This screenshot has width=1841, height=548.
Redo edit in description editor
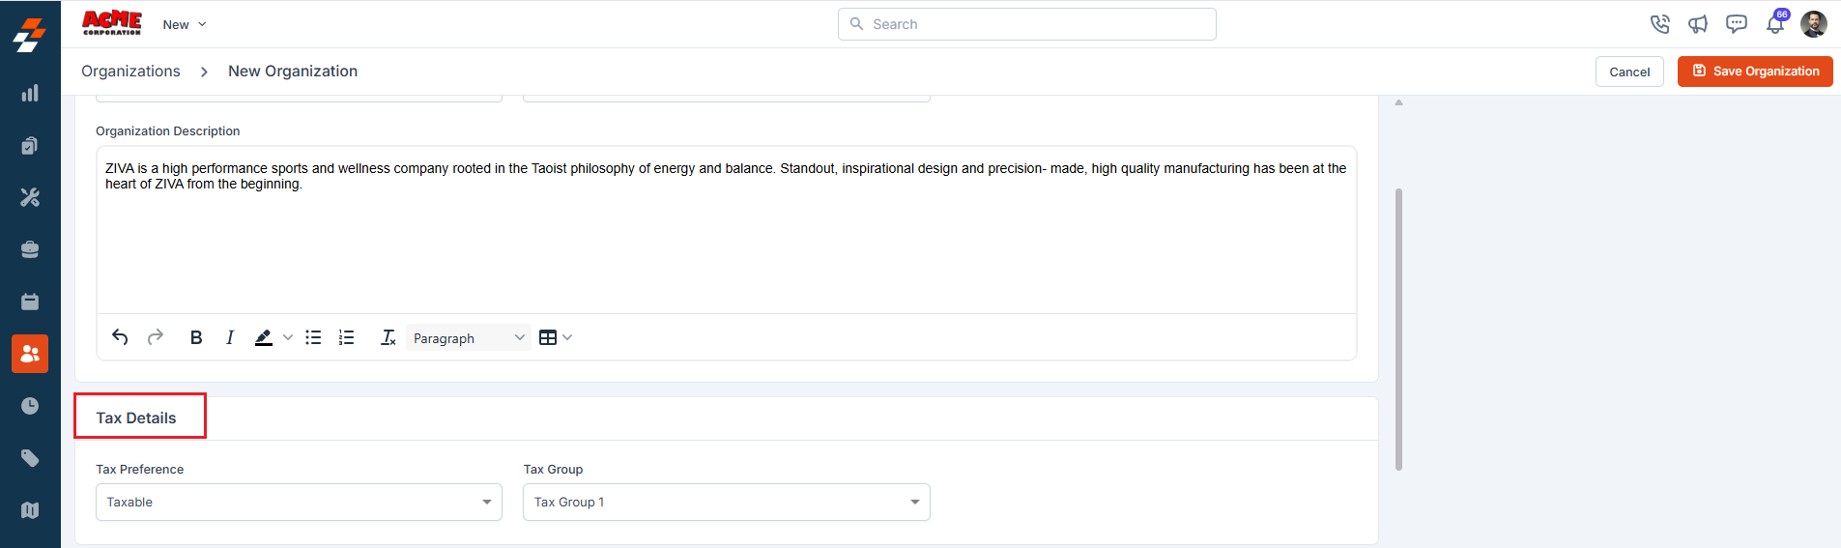click(156, 337)
